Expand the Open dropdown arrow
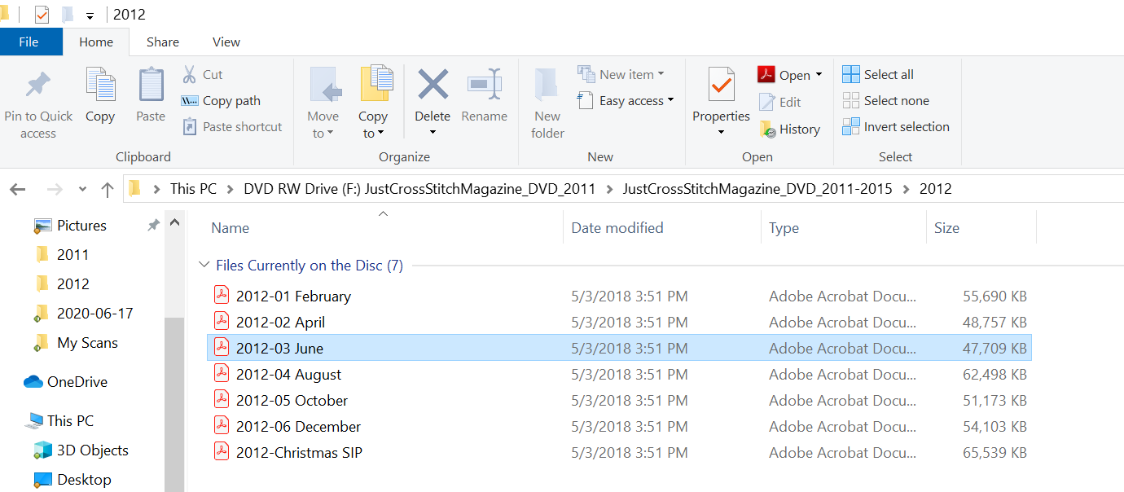1124x492 pixels. tap(819, 75)
